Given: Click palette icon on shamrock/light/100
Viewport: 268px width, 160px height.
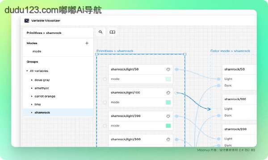Looking at the screenshot, I should [x=168, y=93].
